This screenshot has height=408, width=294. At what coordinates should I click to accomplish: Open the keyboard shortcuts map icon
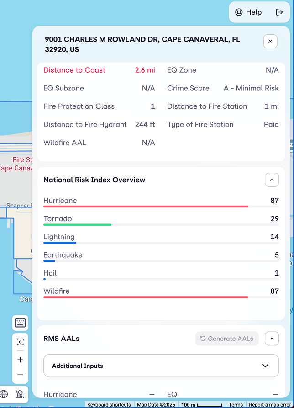pos(20,323)
